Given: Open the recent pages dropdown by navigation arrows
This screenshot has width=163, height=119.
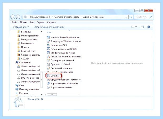Looking at the screenshot, I should pyautogui.click(x=22, y=17).
